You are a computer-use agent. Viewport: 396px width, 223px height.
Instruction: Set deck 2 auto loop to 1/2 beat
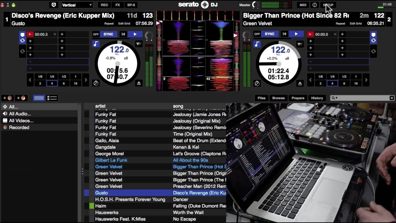(x=344, y=77)
